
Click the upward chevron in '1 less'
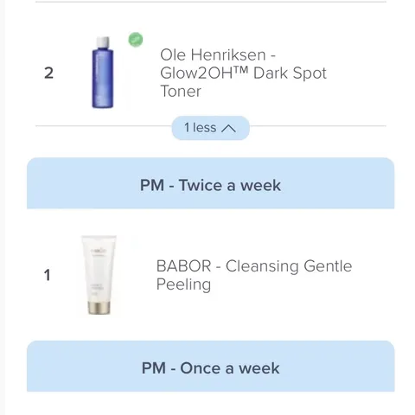[x=228, y=128]
